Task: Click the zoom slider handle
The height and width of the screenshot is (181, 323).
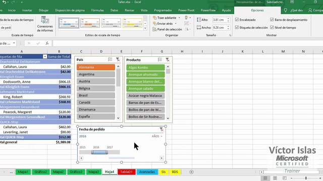Action: [x=306, y=178]
